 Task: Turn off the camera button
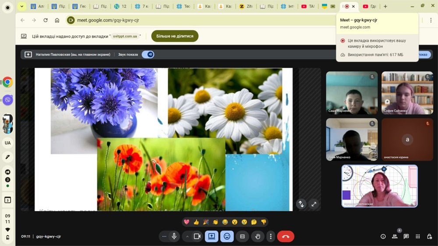(197, 236)
